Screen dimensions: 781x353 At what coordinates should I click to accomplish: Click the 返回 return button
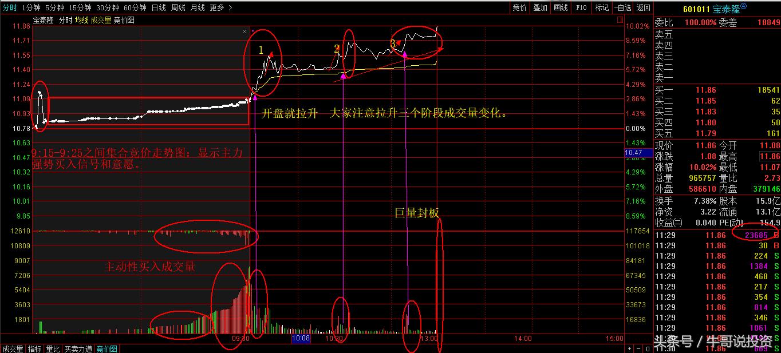(x=642, y=8)
